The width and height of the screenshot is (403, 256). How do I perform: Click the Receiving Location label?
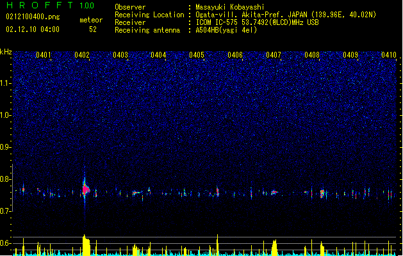(149, 15)
